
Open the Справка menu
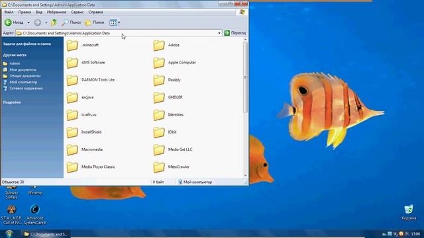(95, 12)
